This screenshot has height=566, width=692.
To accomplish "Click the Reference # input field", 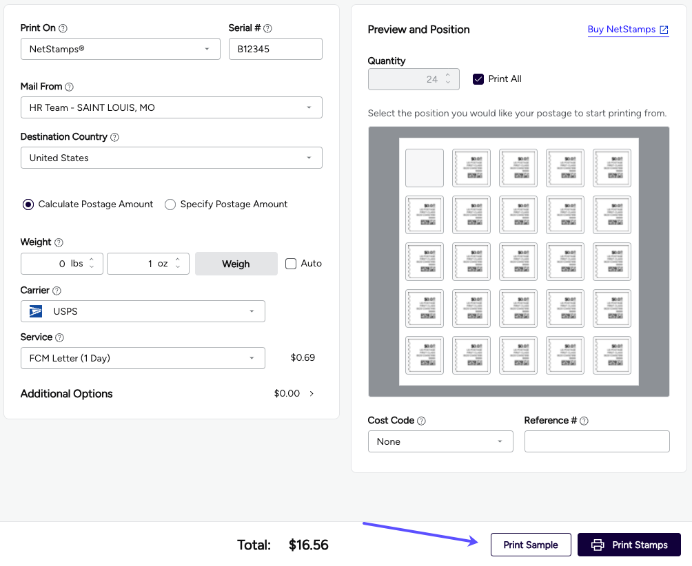I will pyautogui.click(x=596, y=442).
